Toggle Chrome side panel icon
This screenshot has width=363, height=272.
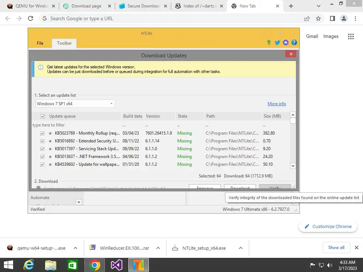tap(333, 18)
